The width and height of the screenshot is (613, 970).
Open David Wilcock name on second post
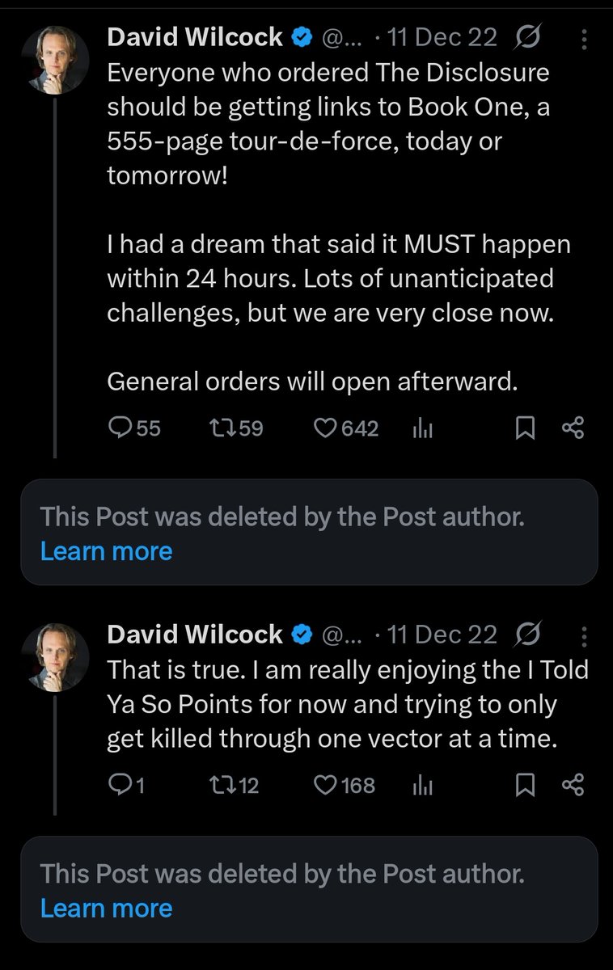point(195,635)
